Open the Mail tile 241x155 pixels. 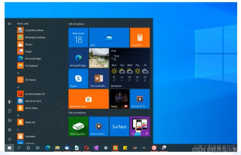point(109,38)
